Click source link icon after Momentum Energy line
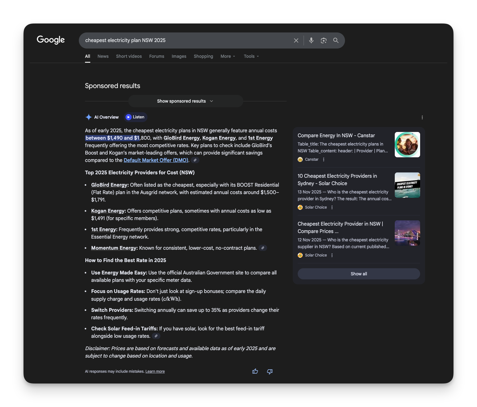The width and height of the screenshot is (477, 407). [x=263, y=248]
